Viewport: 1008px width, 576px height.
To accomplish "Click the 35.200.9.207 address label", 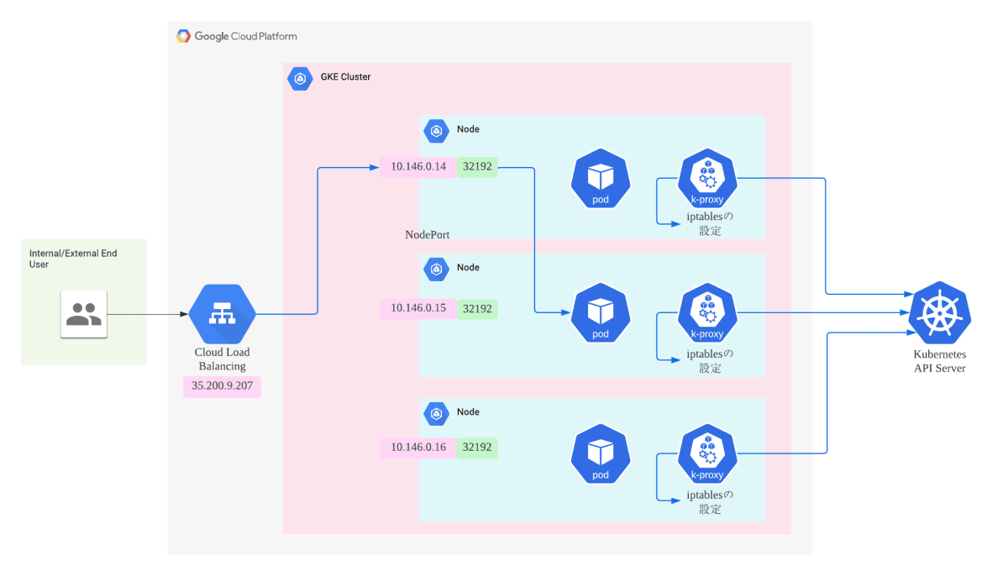I will 222,386.
